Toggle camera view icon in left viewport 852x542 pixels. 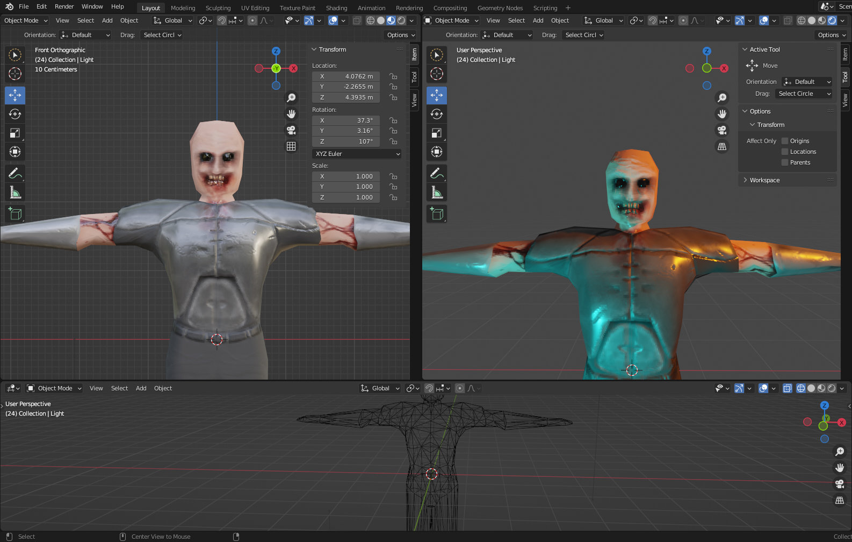tap(291, 130)
